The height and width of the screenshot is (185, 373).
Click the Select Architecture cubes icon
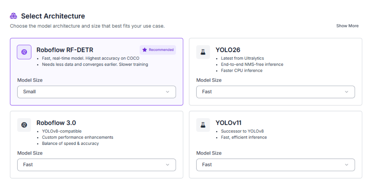pos(14,16)
